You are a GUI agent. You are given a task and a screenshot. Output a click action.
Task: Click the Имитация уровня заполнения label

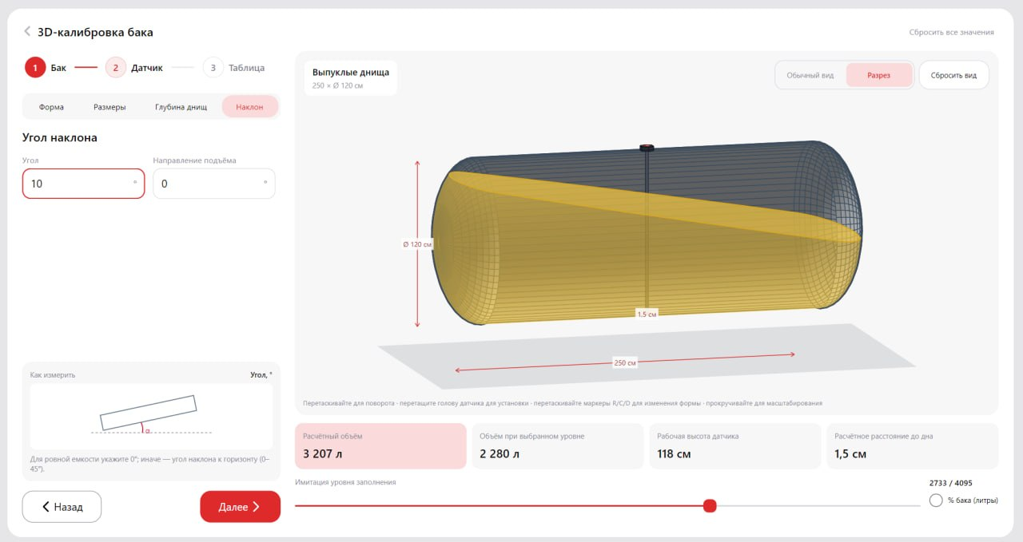point(345,482)
